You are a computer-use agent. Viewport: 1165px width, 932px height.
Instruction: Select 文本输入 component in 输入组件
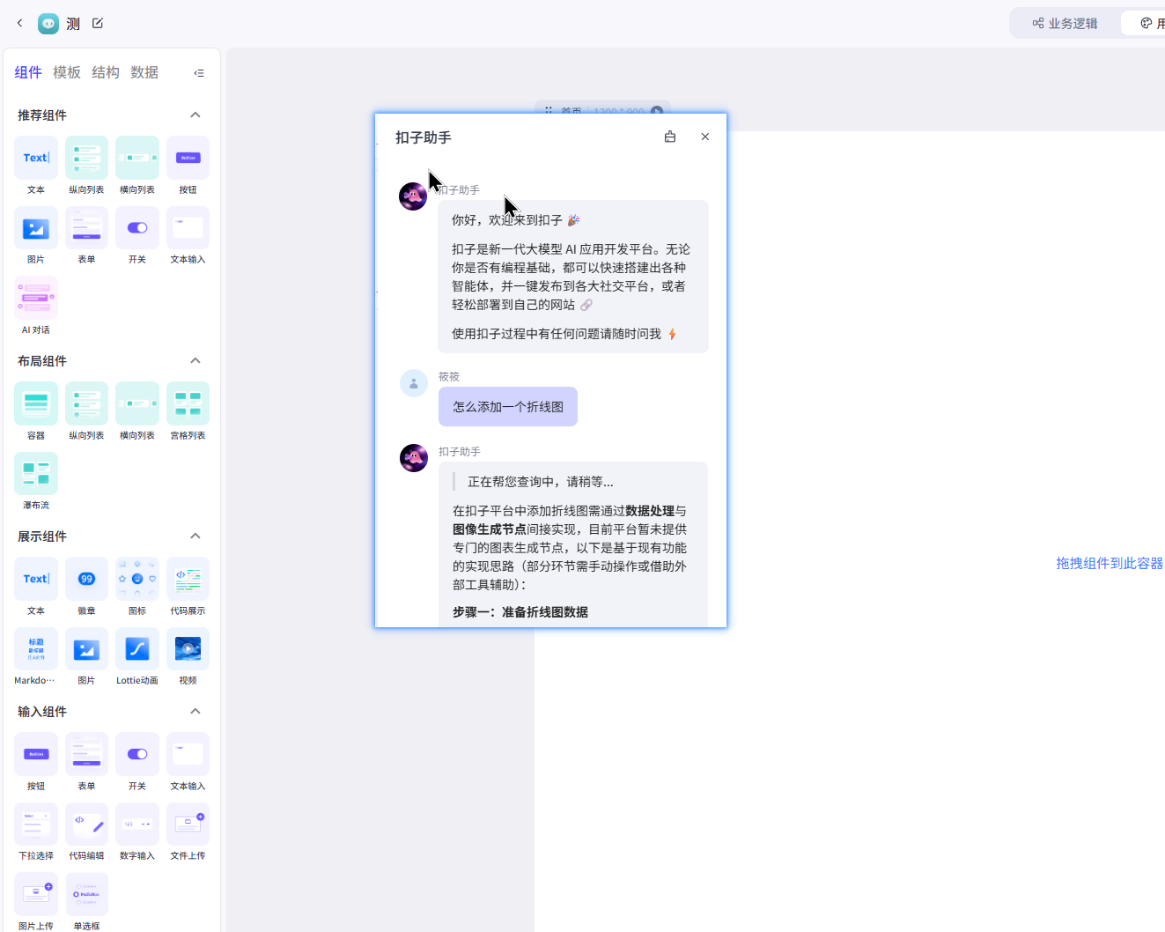point(188,762)
